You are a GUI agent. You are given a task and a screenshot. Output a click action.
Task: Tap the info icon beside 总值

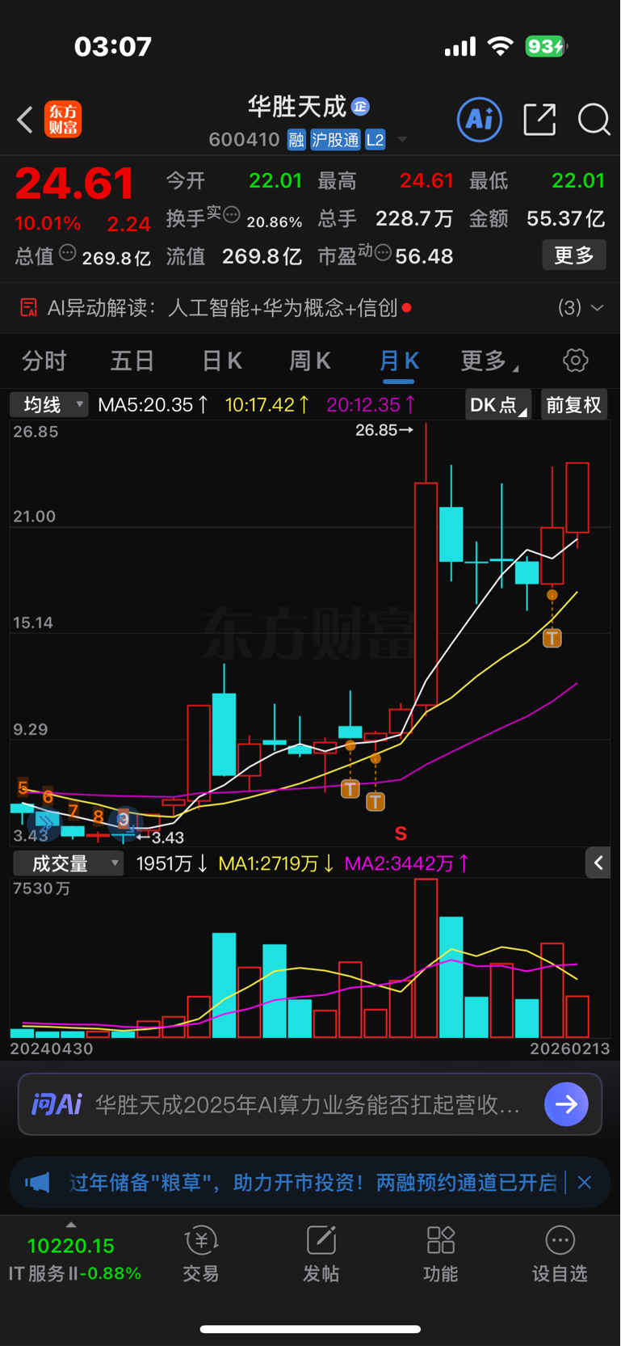[68, 253]
